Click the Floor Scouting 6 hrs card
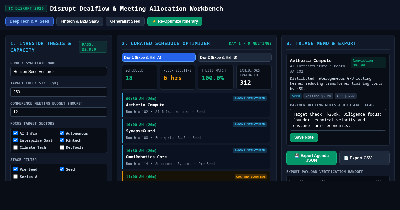Screen dimensions: 400x210 (178, 77)
